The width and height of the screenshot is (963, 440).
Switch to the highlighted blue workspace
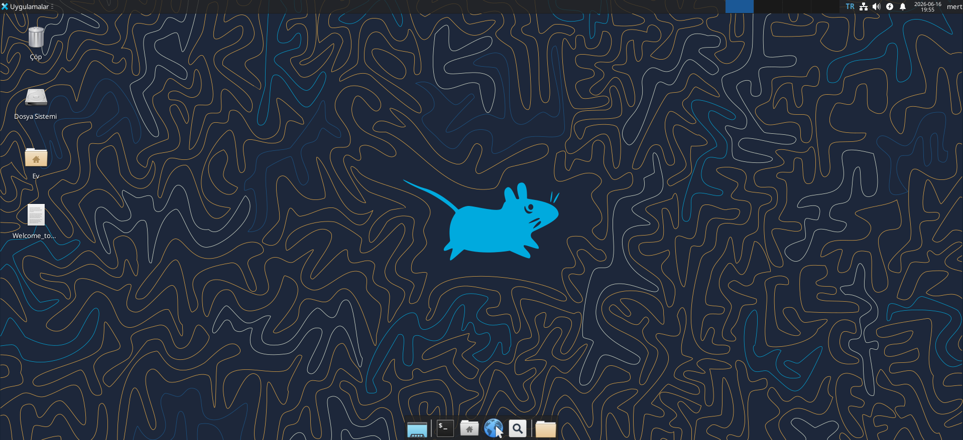740,7
